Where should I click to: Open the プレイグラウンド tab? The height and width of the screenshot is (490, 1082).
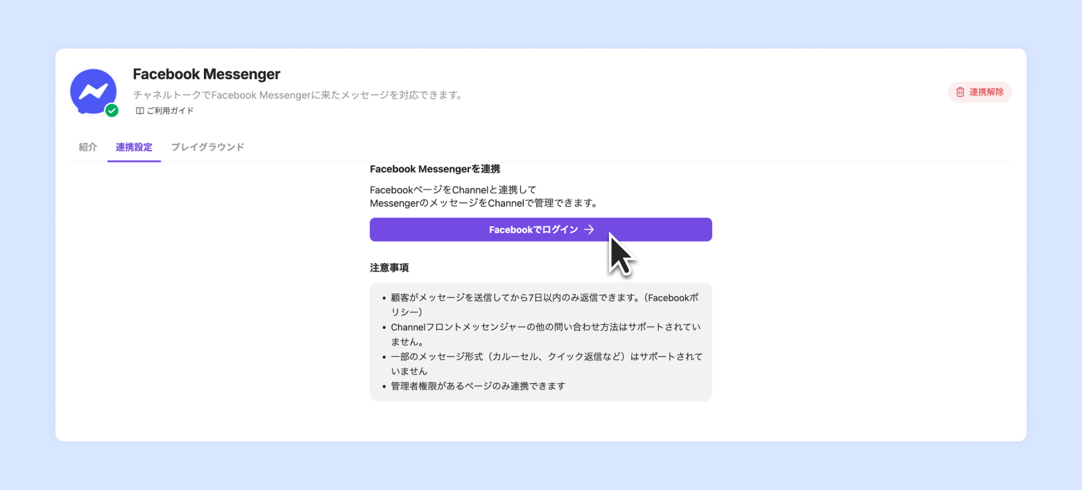[x=207, y=147]
